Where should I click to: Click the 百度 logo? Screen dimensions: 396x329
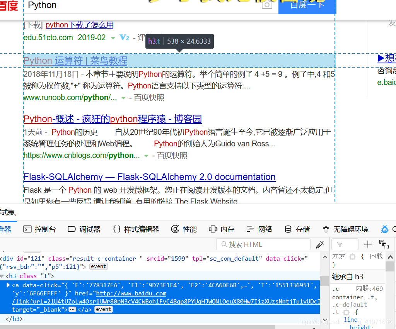click(x=9, y=5)
